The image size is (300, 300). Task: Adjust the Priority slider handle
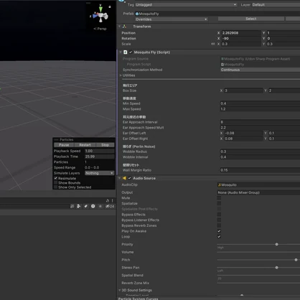pyautogui.click(x=276, y=244)
